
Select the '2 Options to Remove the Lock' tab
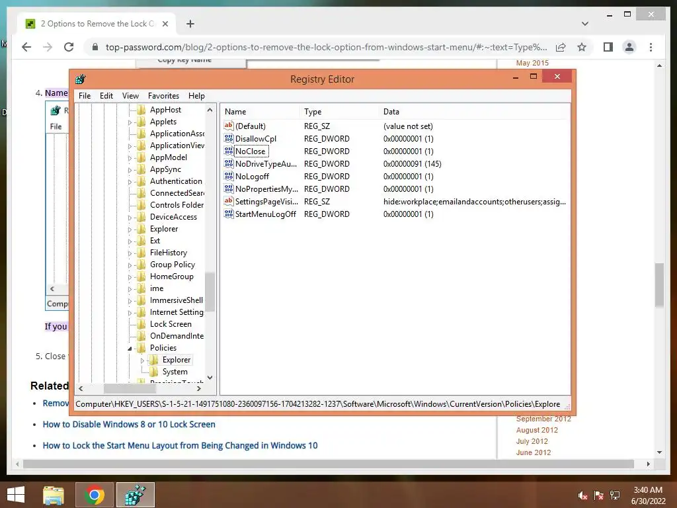(97, 24)
